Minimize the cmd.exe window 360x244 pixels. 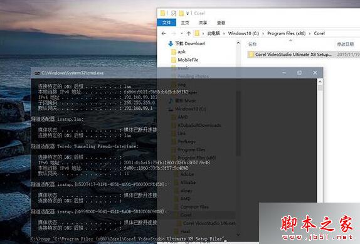coord(284,73)
